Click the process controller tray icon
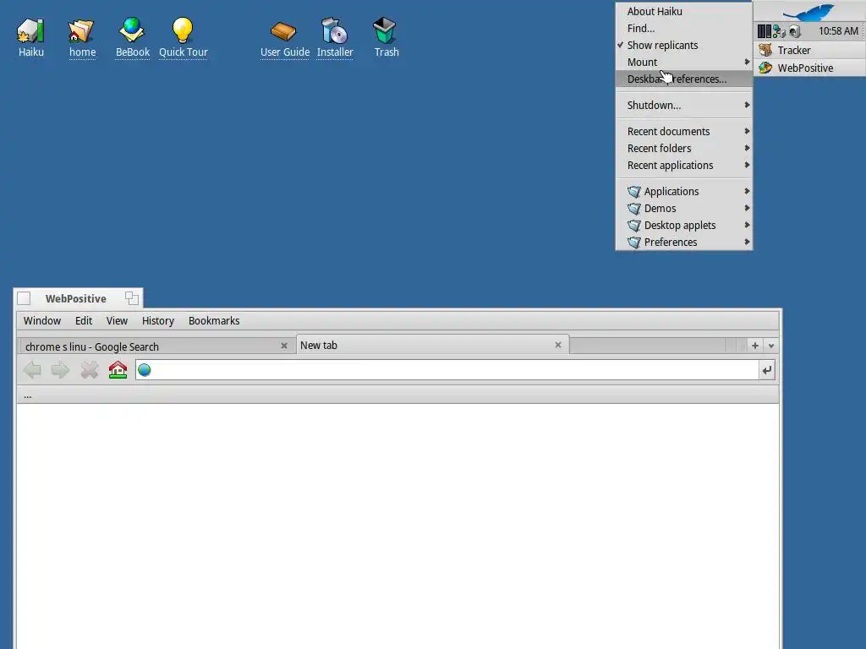866x649 pixels. (764, 31)
